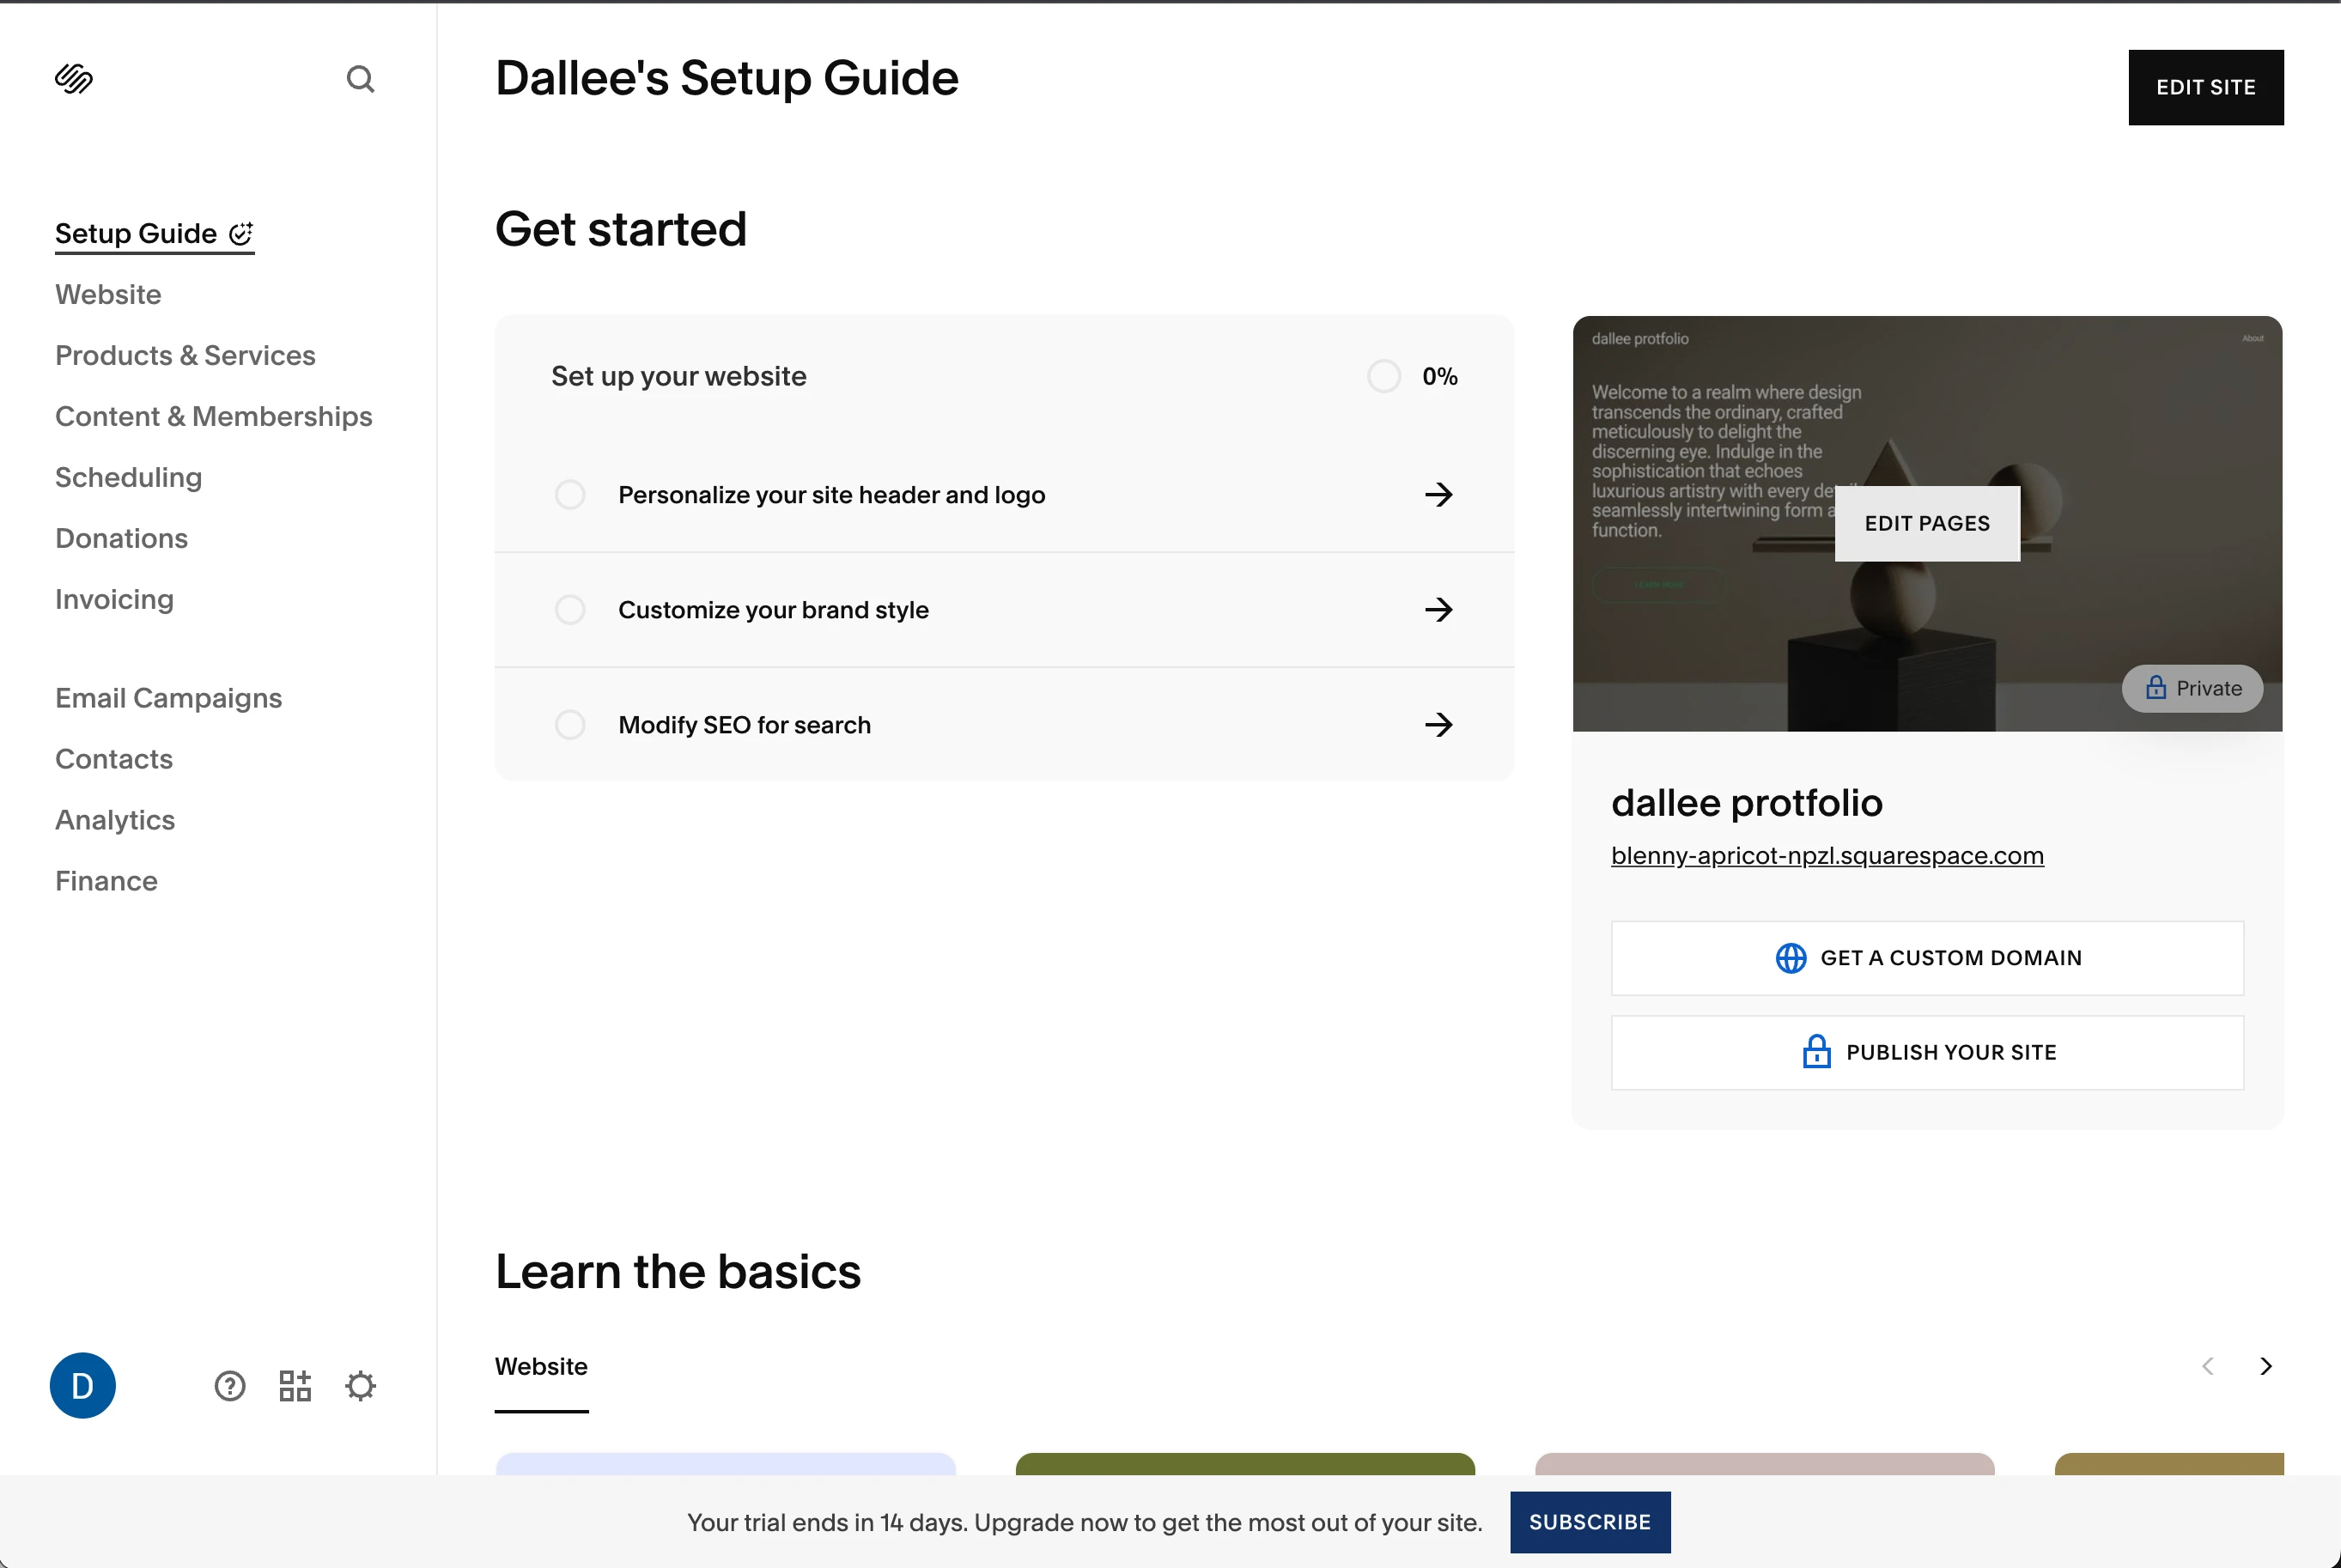Open arrow for Customize your brand style
This screenshot has width=2341, height=1568.
click(1438, 610)
